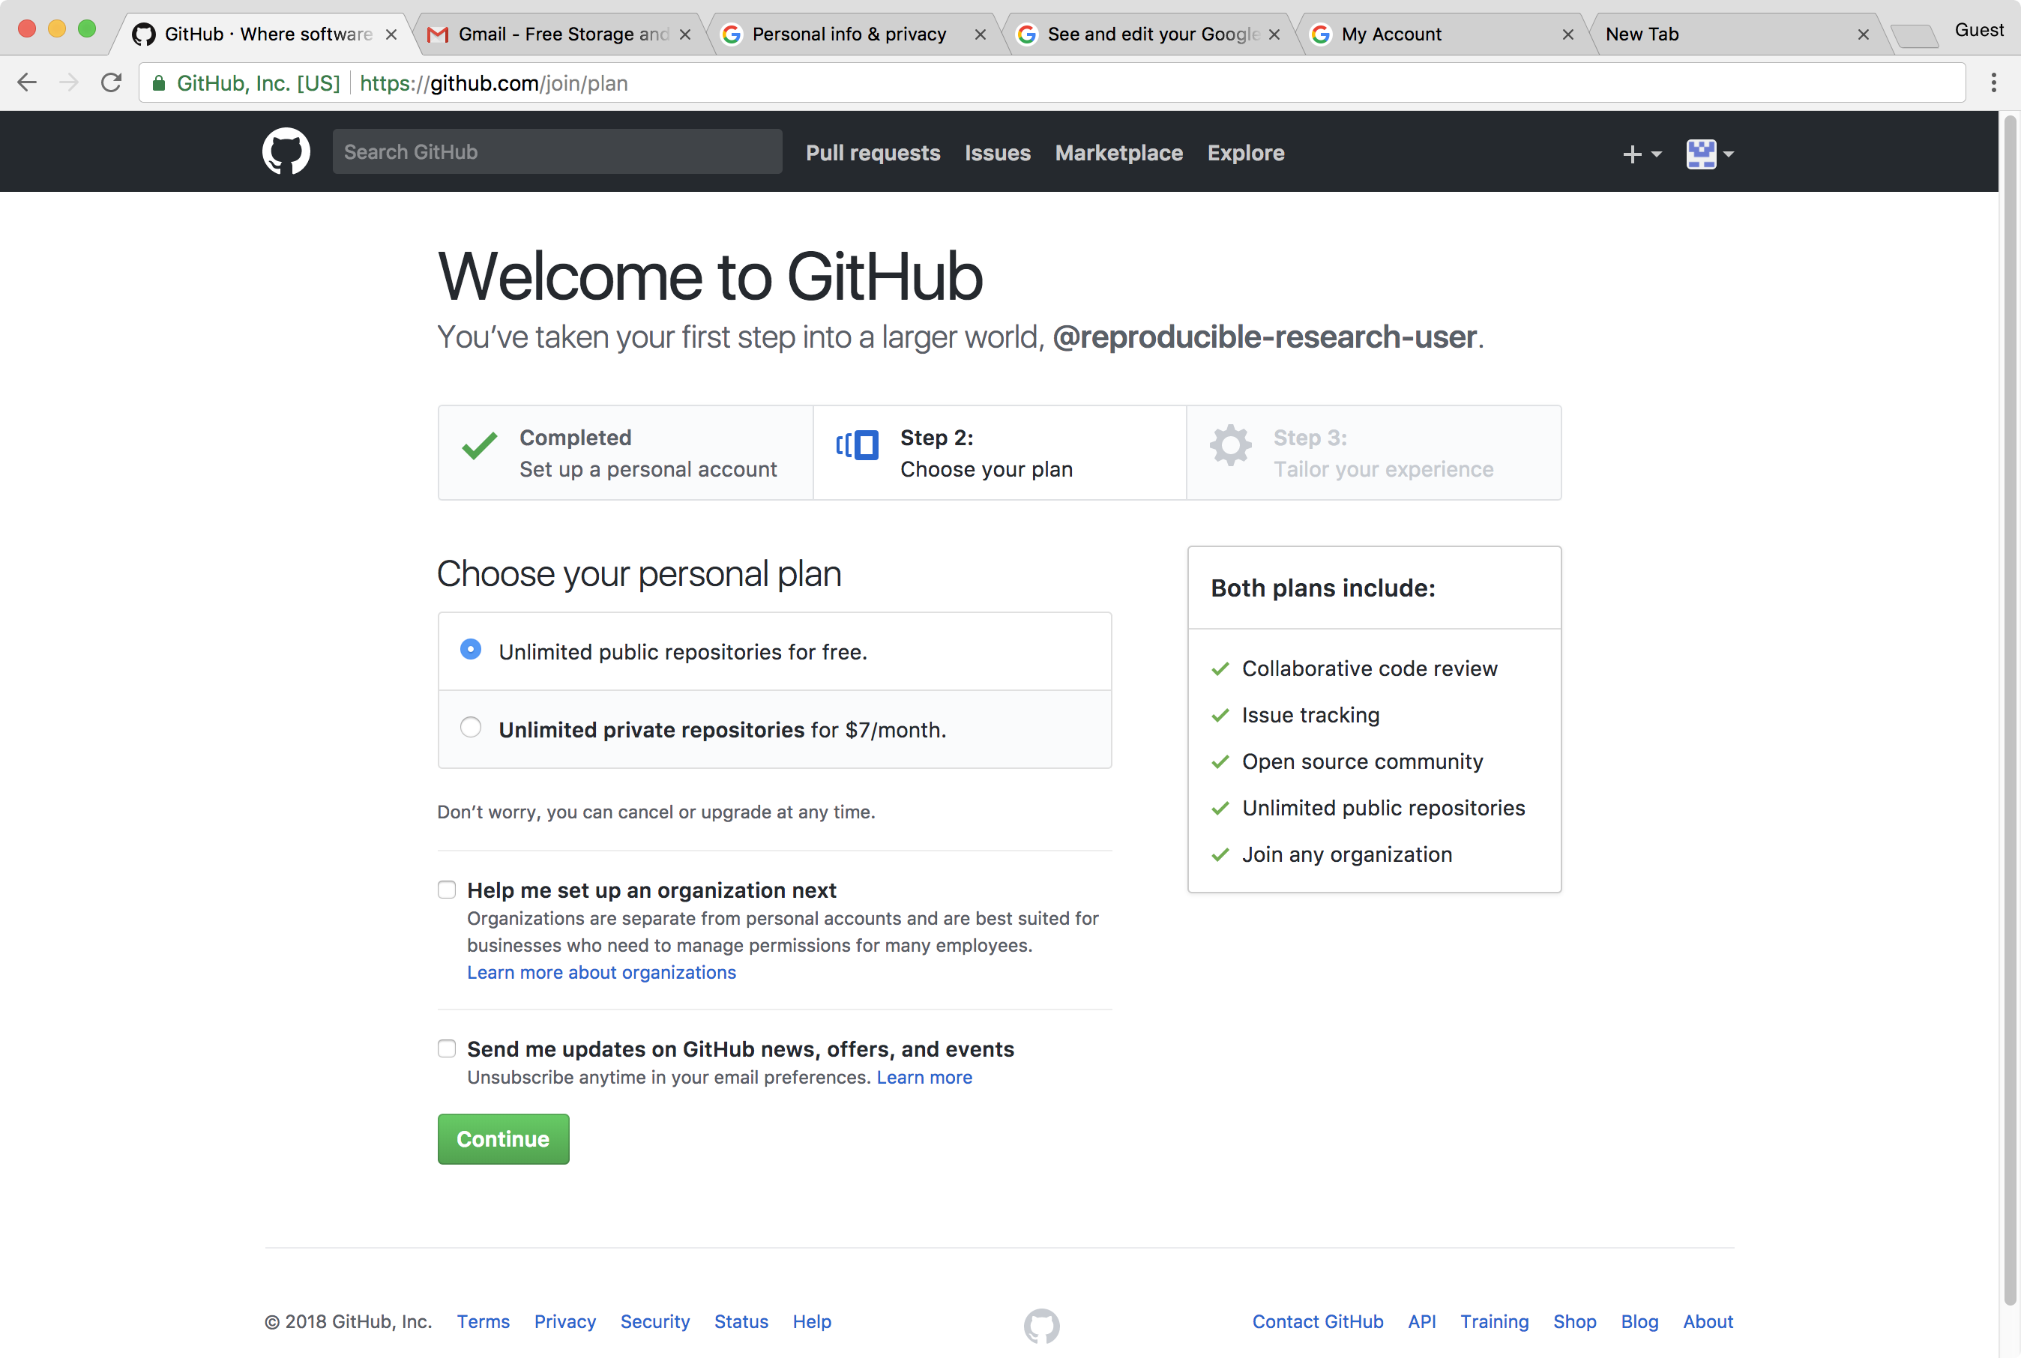The height and width of the screenshot is (1358, 2021).
Task: Select unlimited public repositories free plan
Action: [x=472, y=652]
